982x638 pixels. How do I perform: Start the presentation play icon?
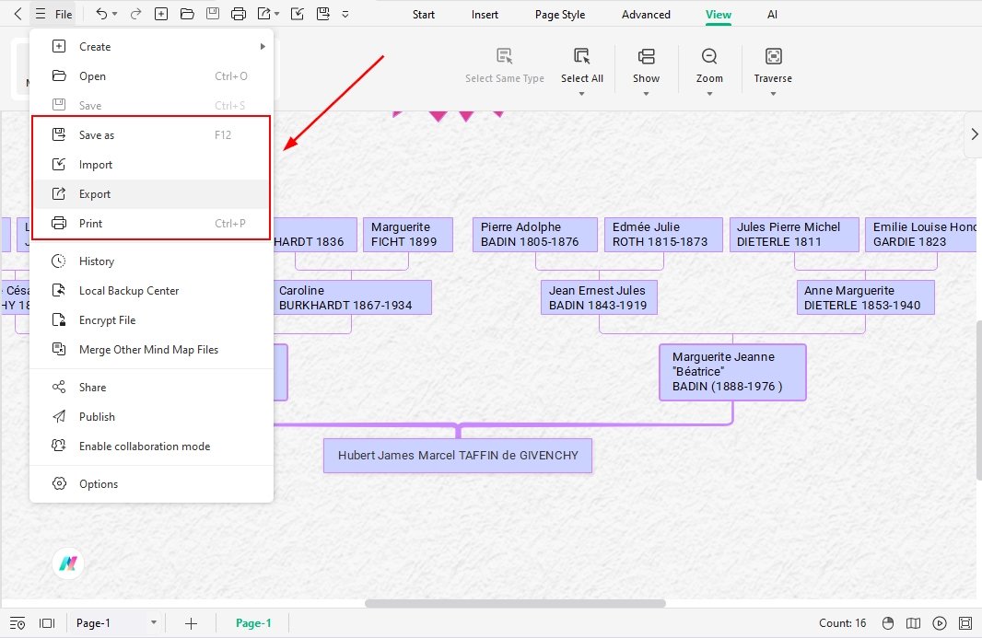(x=940, y=623)
